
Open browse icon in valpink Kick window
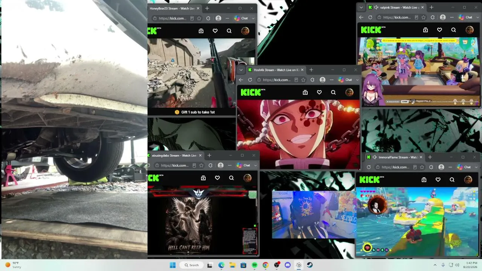click(426, 30)
